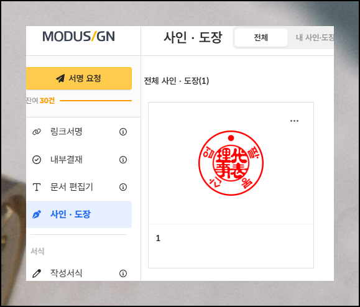Show info icon for 링크서명
The height and width of the screenshot is (307, 360).
click(x=123, y=132)
